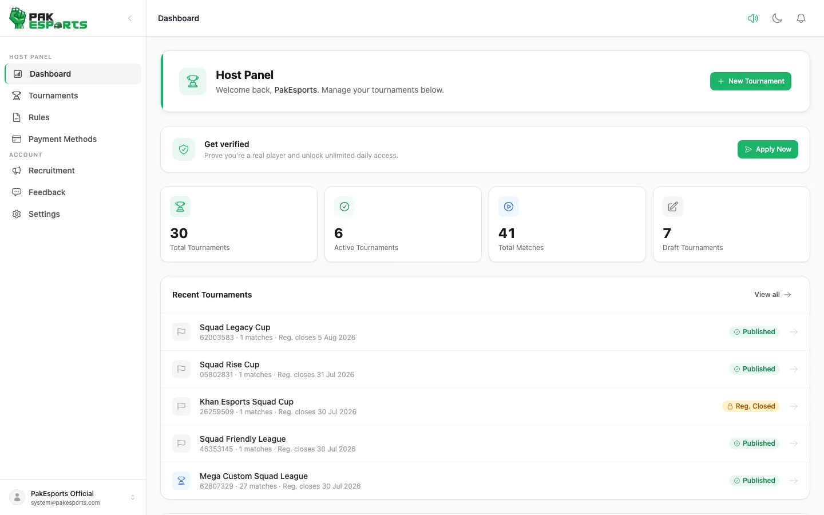Toggle sound using the speaker icon
The image size is (824, 515).
pos(753,18)
